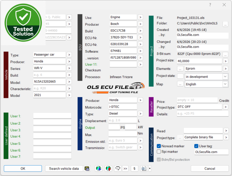Image resolution: width=232 pixels, height=176 pixels.
Task: Click the User 5 input field
Action: [x=52, y=143]
